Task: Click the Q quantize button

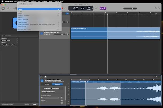Action: click(61, 98)
